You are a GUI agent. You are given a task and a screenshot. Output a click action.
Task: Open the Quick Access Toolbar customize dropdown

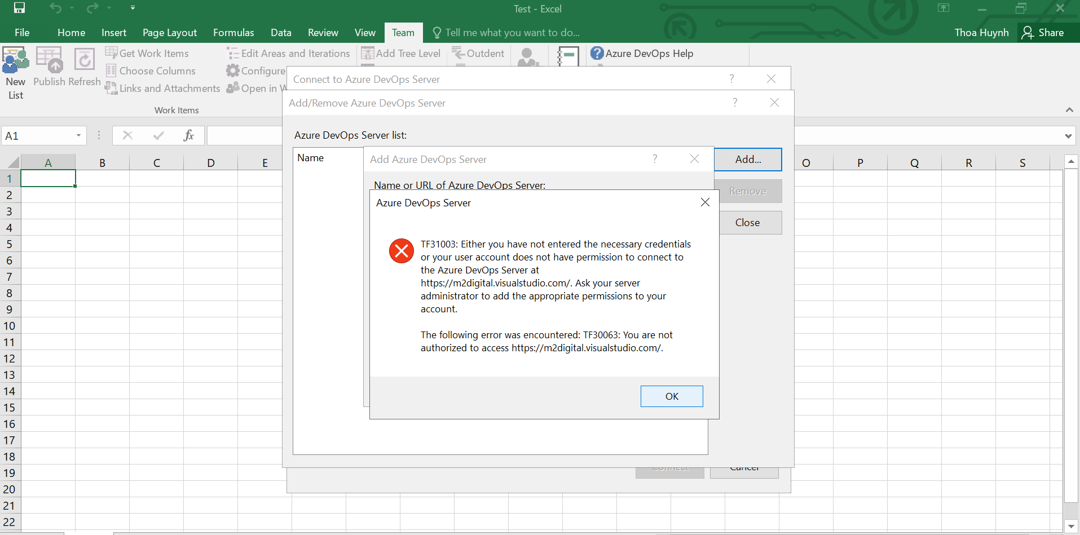(133, 8)
